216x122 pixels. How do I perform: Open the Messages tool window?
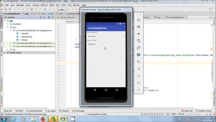pyautogui.click(x=78, y=111)
